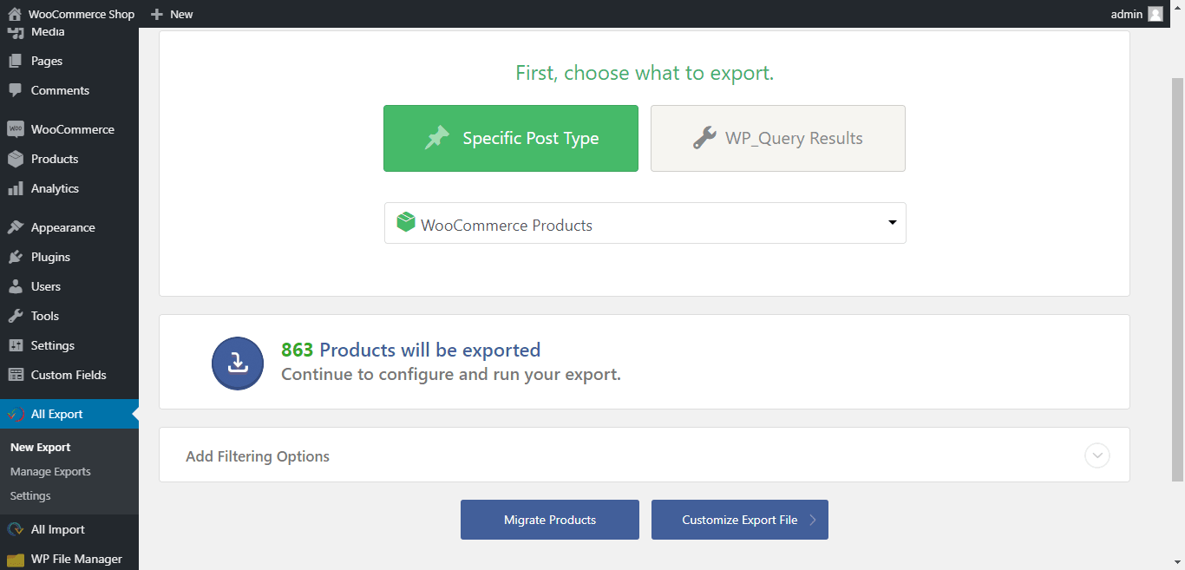This screenshot has width=1185, height=570.
Task: Click the Appearance paintbrush icon
Action: click(16, 227)
